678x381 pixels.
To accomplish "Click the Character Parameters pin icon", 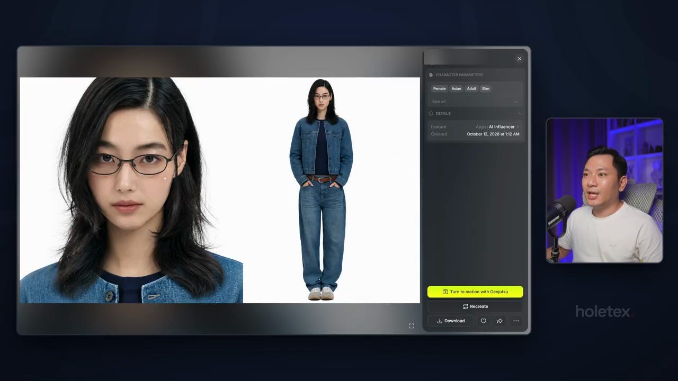I will 431,75.
